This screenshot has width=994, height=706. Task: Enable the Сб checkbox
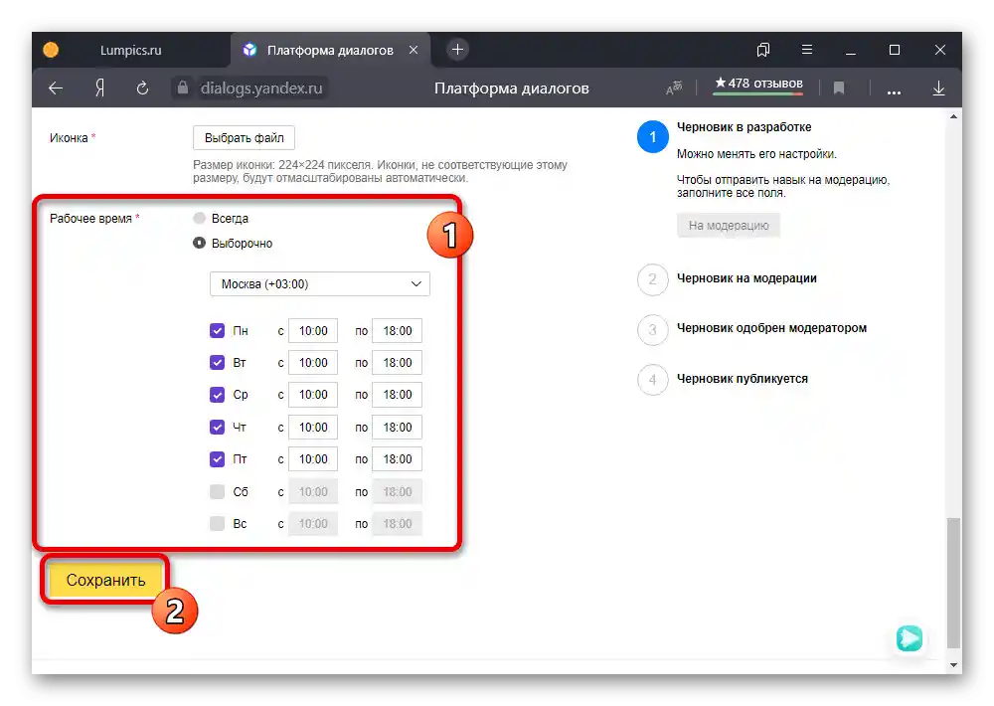217,491
